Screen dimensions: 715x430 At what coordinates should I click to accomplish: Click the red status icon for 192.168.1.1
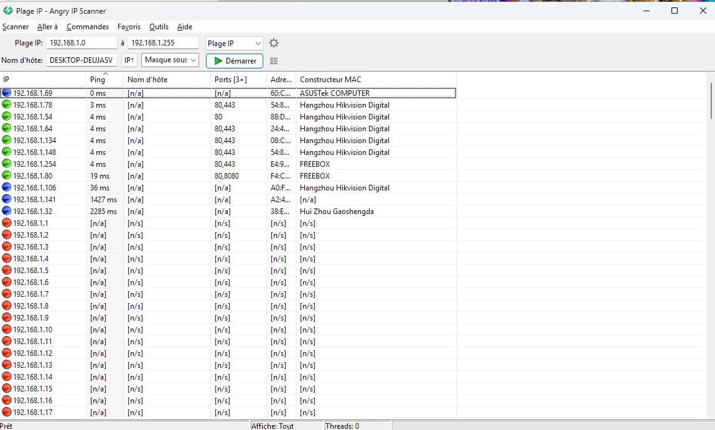[6, 223]
